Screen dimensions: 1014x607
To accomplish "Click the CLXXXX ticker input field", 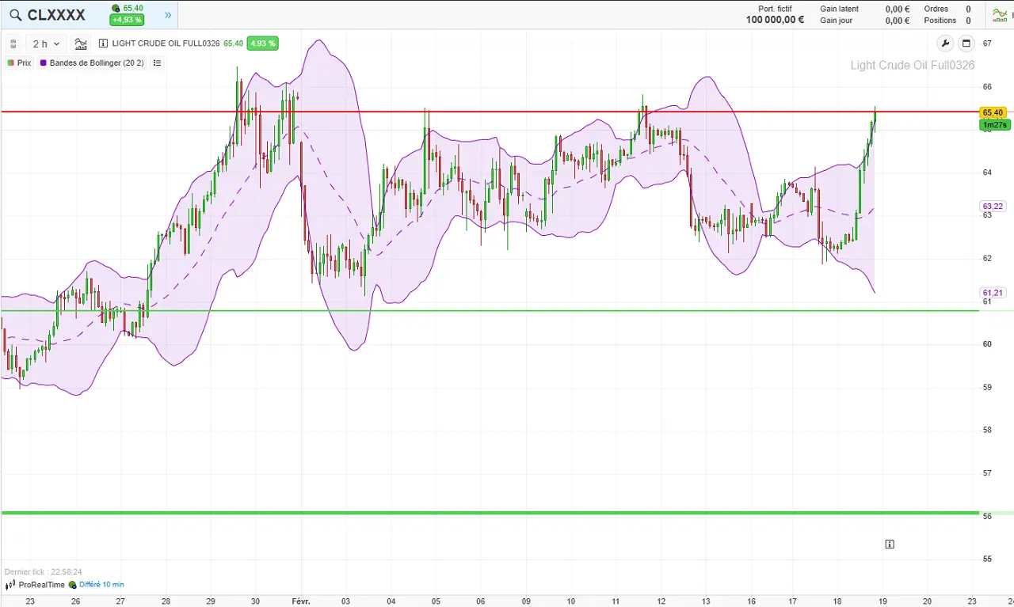I will tap(55, 14).
